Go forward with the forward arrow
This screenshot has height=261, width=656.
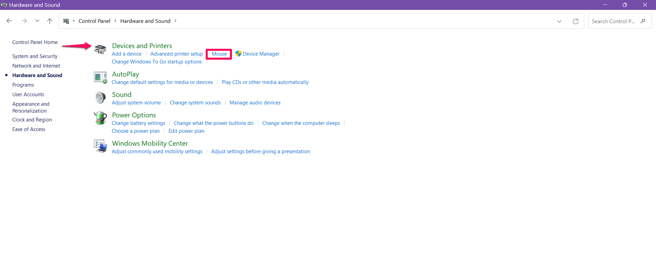coord(24,21)
